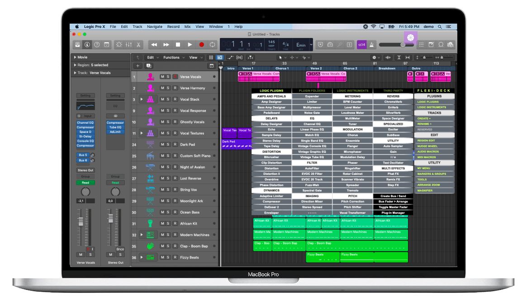527x300 pixels.
Task: Click the metronome icon
Action: click(372, 45)
